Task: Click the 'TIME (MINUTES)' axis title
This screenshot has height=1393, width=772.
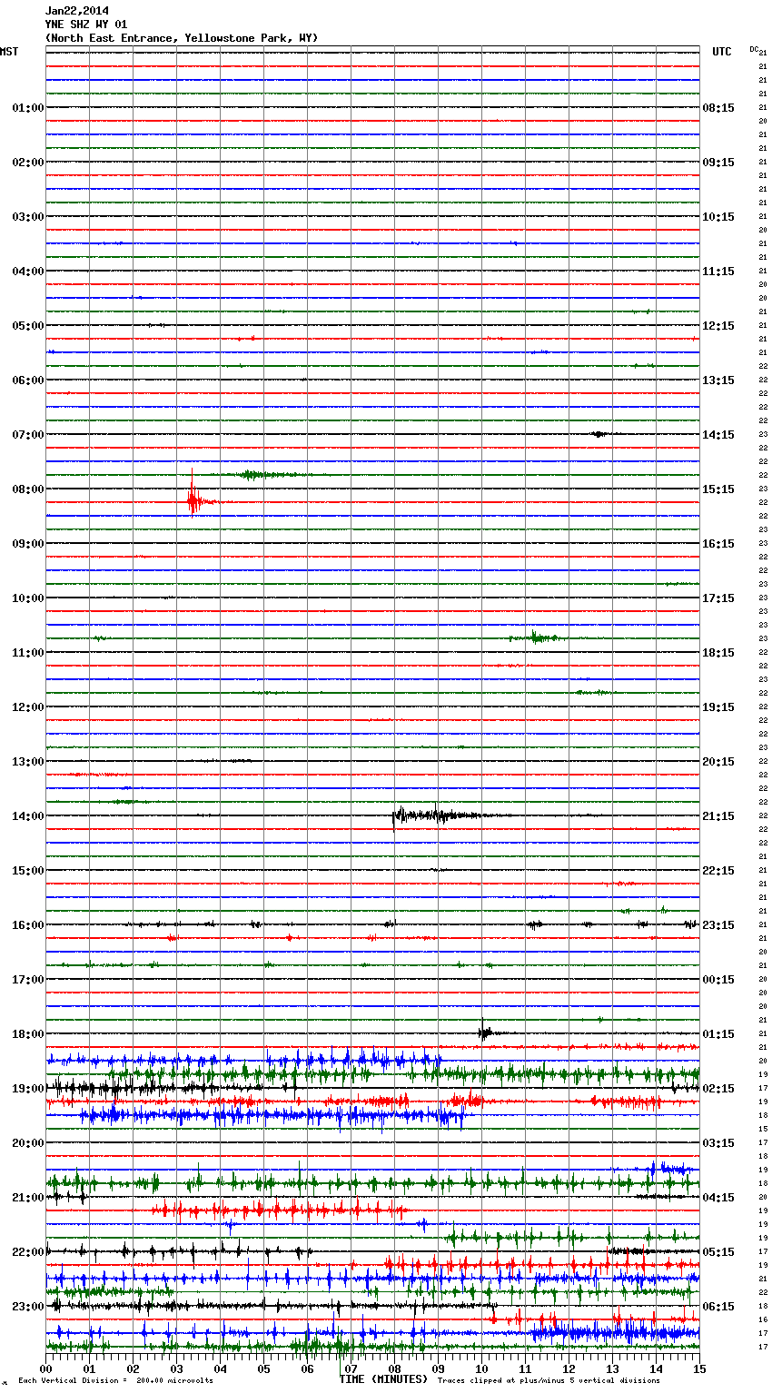Action: [383, 1379]
